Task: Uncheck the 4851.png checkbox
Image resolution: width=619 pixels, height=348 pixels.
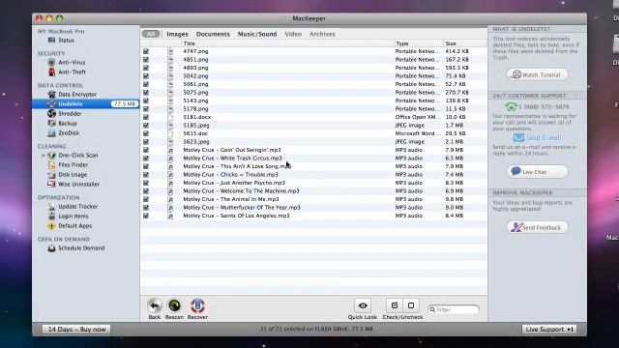Action: click(146, 60)
